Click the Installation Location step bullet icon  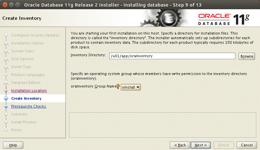pos(6,91)
